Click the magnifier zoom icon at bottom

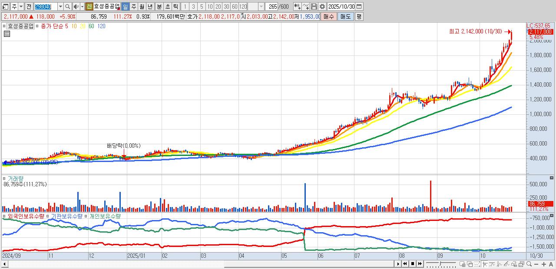pyautogui.click(x=529, y=264)
